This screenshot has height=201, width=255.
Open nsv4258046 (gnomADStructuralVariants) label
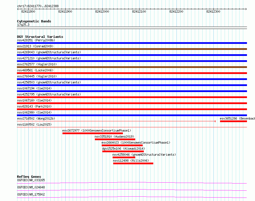coord(144,155)
